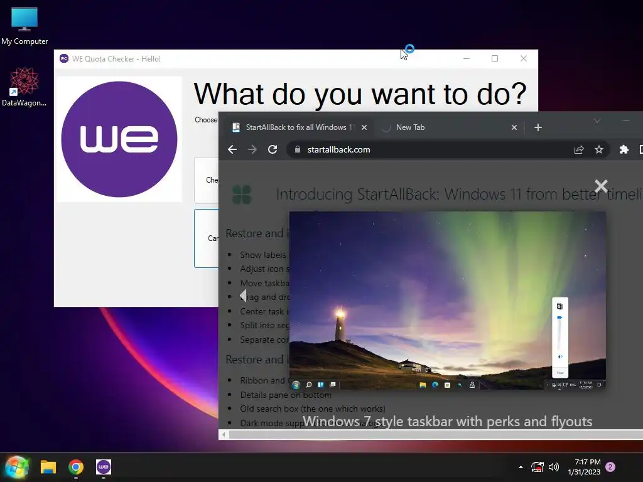
Task: Click the WE Quota Checker title bar icon
Action: pyautogui.click(x=64, y=58)
